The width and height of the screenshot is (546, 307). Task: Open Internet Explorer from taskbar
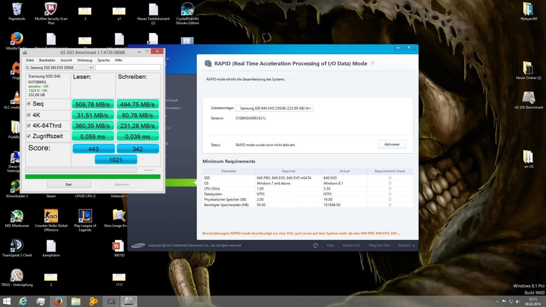click(23, 301)
